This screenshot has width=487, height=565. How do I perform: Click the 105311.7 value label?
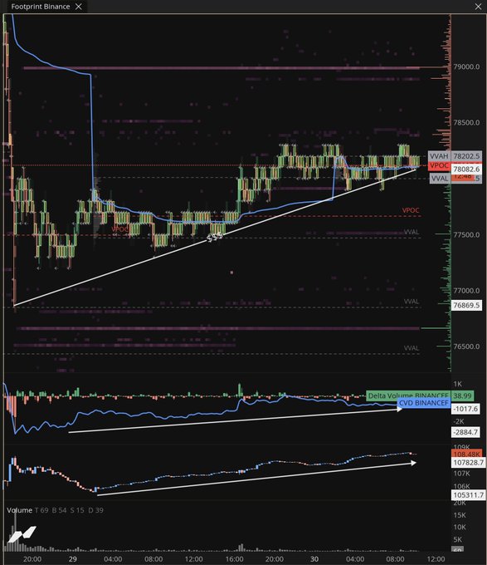(468, 494)
